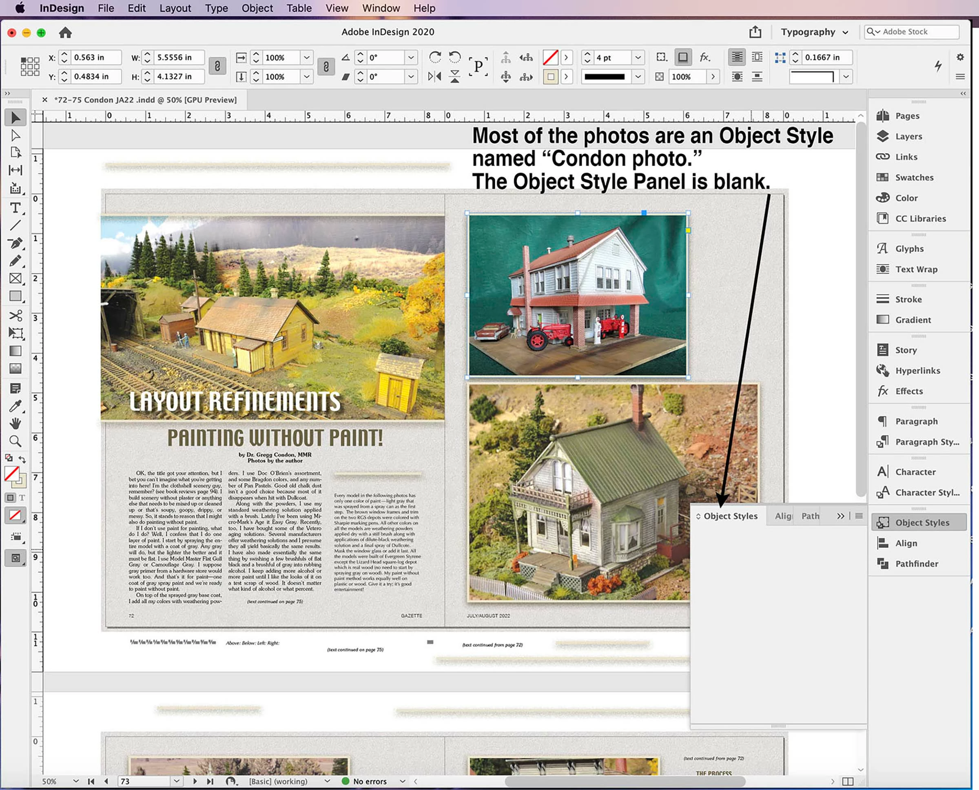Select the Type tool
The height and width of the screenshot is (790, 979).
coord(15,208)
